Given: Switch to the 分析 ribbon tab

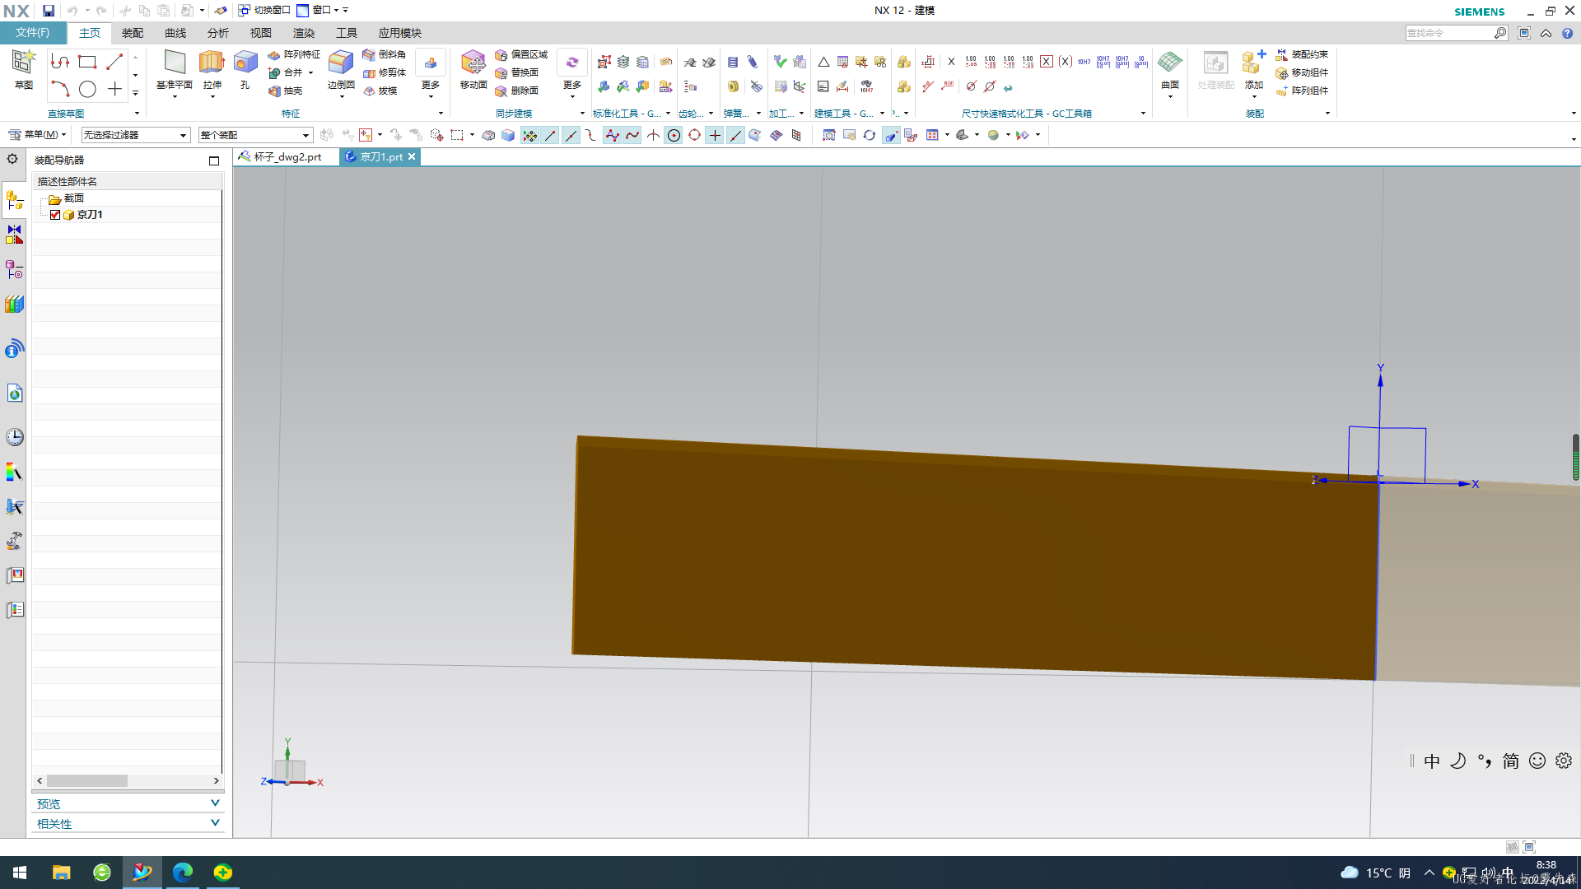Looking at the screenshot, I should click(x=218, y=33).
